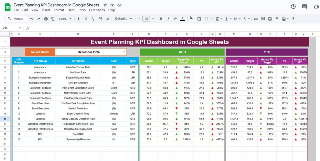This screenshot has width=320, height=161.
Task: Open the File menu
Action: [16, 10]
